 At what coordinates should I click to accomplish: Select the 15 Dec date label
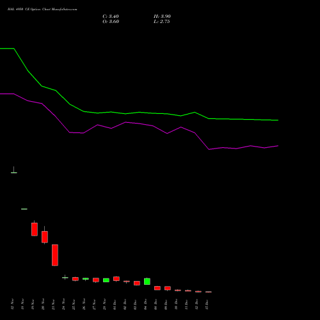click(x=207, y=304)
